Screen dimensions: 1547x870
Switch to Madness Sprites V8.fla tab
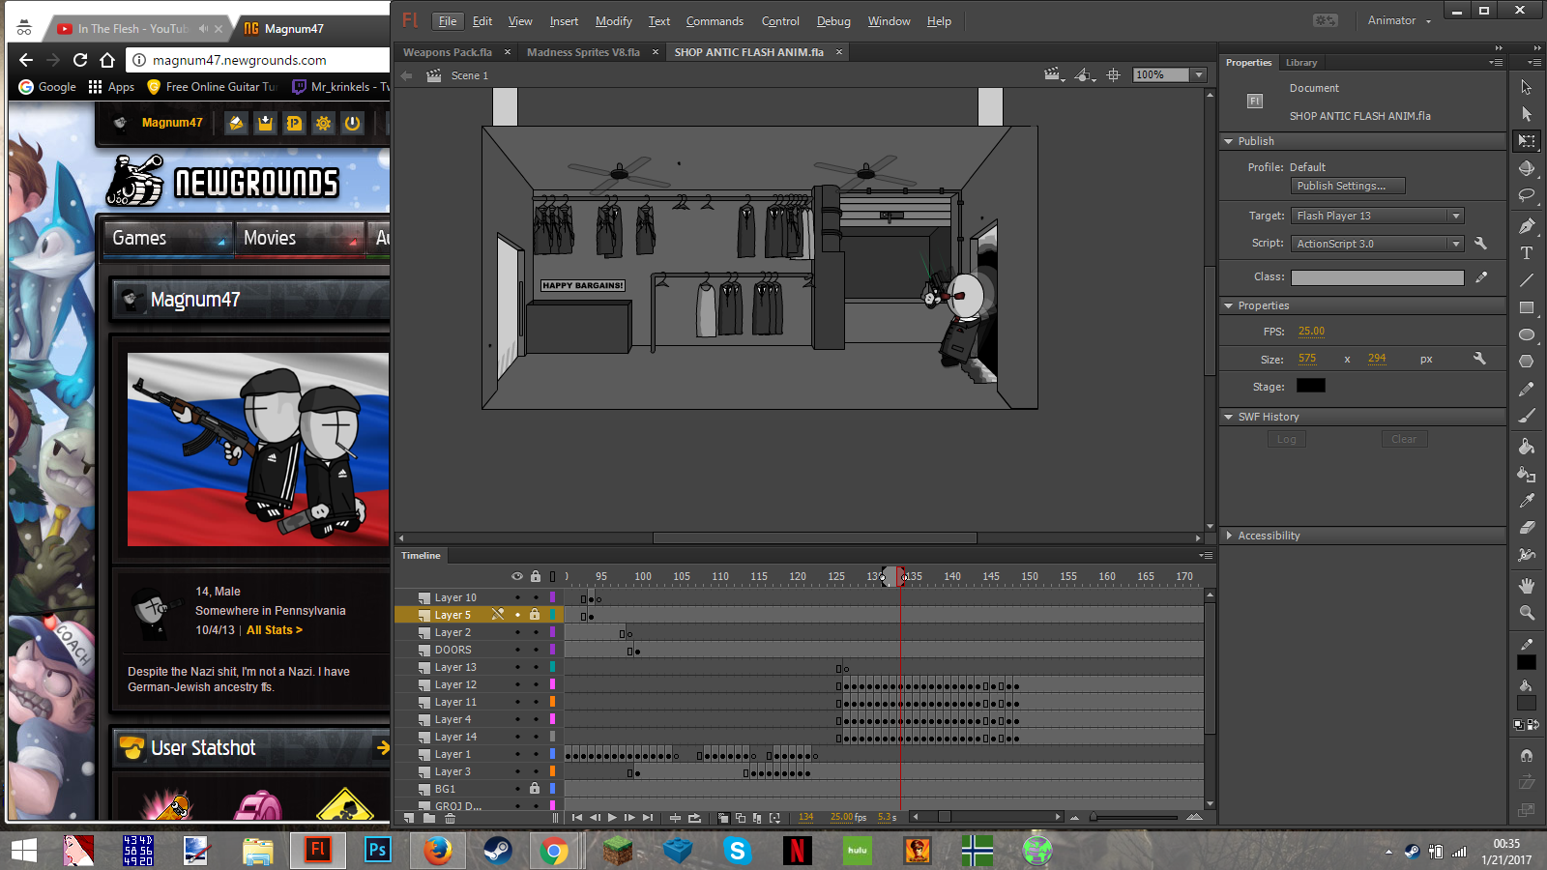583,52
